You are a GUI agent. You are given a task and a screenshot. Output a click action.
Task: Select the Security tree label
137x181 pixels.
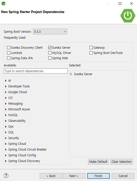[x=14, y=138]
